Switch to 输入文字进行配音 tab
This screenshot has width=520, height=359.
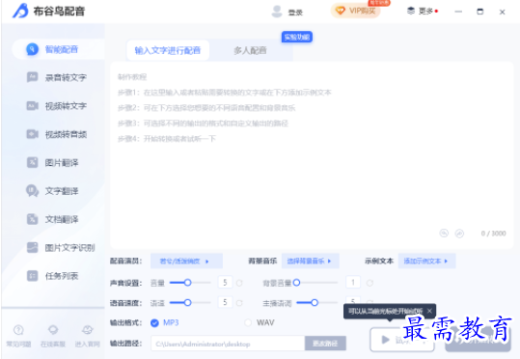click(168, 50)
